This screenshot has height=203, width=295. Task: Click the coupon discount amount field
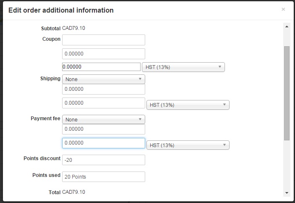[103, 54]
